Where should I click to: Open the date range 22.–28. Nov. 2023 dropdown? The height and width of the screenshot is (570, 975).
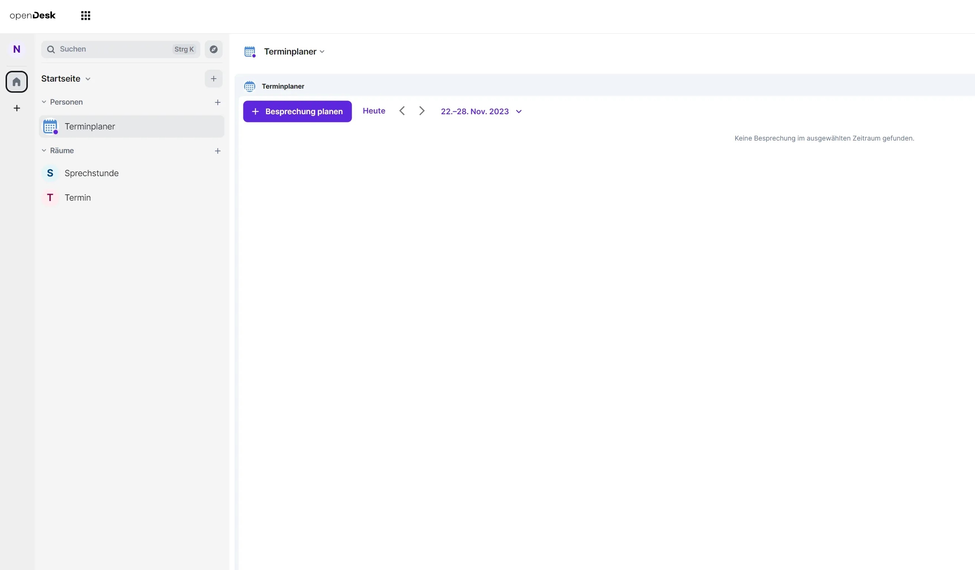coord(481,111)
